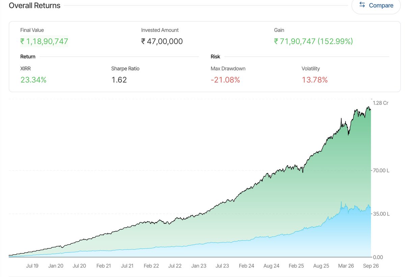Screen dimensions: 405x277
Task: Click the Jul 22 date label
Action: tap(174, 266)
